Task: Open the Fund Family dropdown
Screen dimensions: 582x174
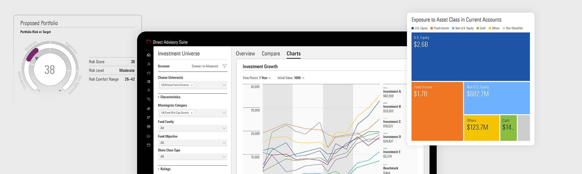Action: pos(192,128)
